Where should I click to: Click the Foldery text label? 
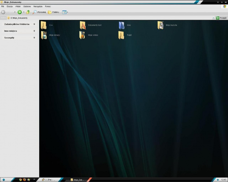(x=56, y=12)
